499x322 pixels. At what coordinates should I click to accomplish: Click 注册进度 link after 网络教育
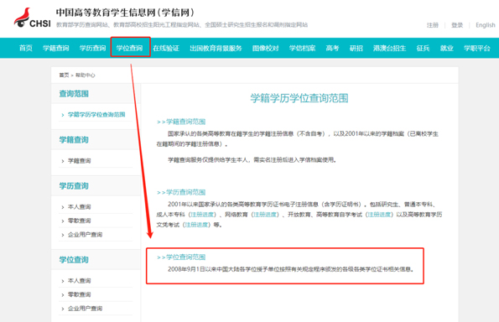point(265,215)
